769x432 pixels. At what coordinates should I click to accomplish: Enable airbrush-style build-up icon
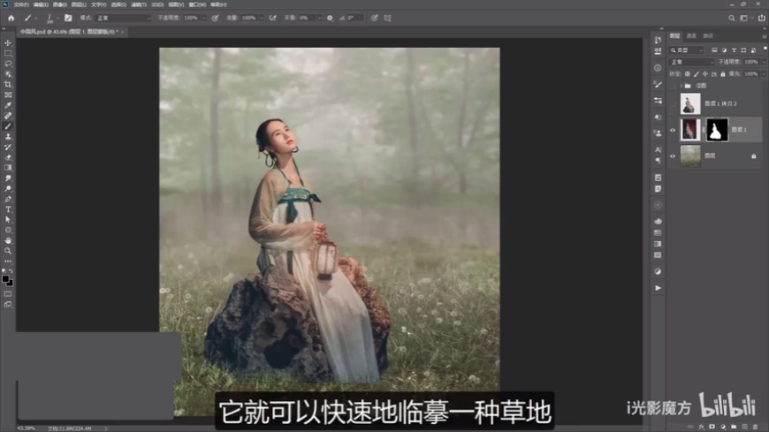click(x=272, y=18)
